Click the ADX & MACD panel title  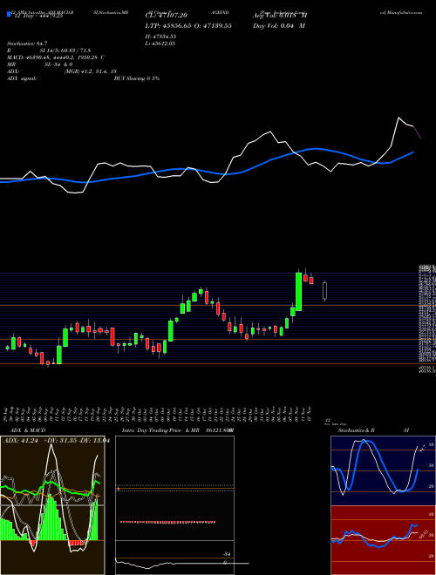point(28,430)
